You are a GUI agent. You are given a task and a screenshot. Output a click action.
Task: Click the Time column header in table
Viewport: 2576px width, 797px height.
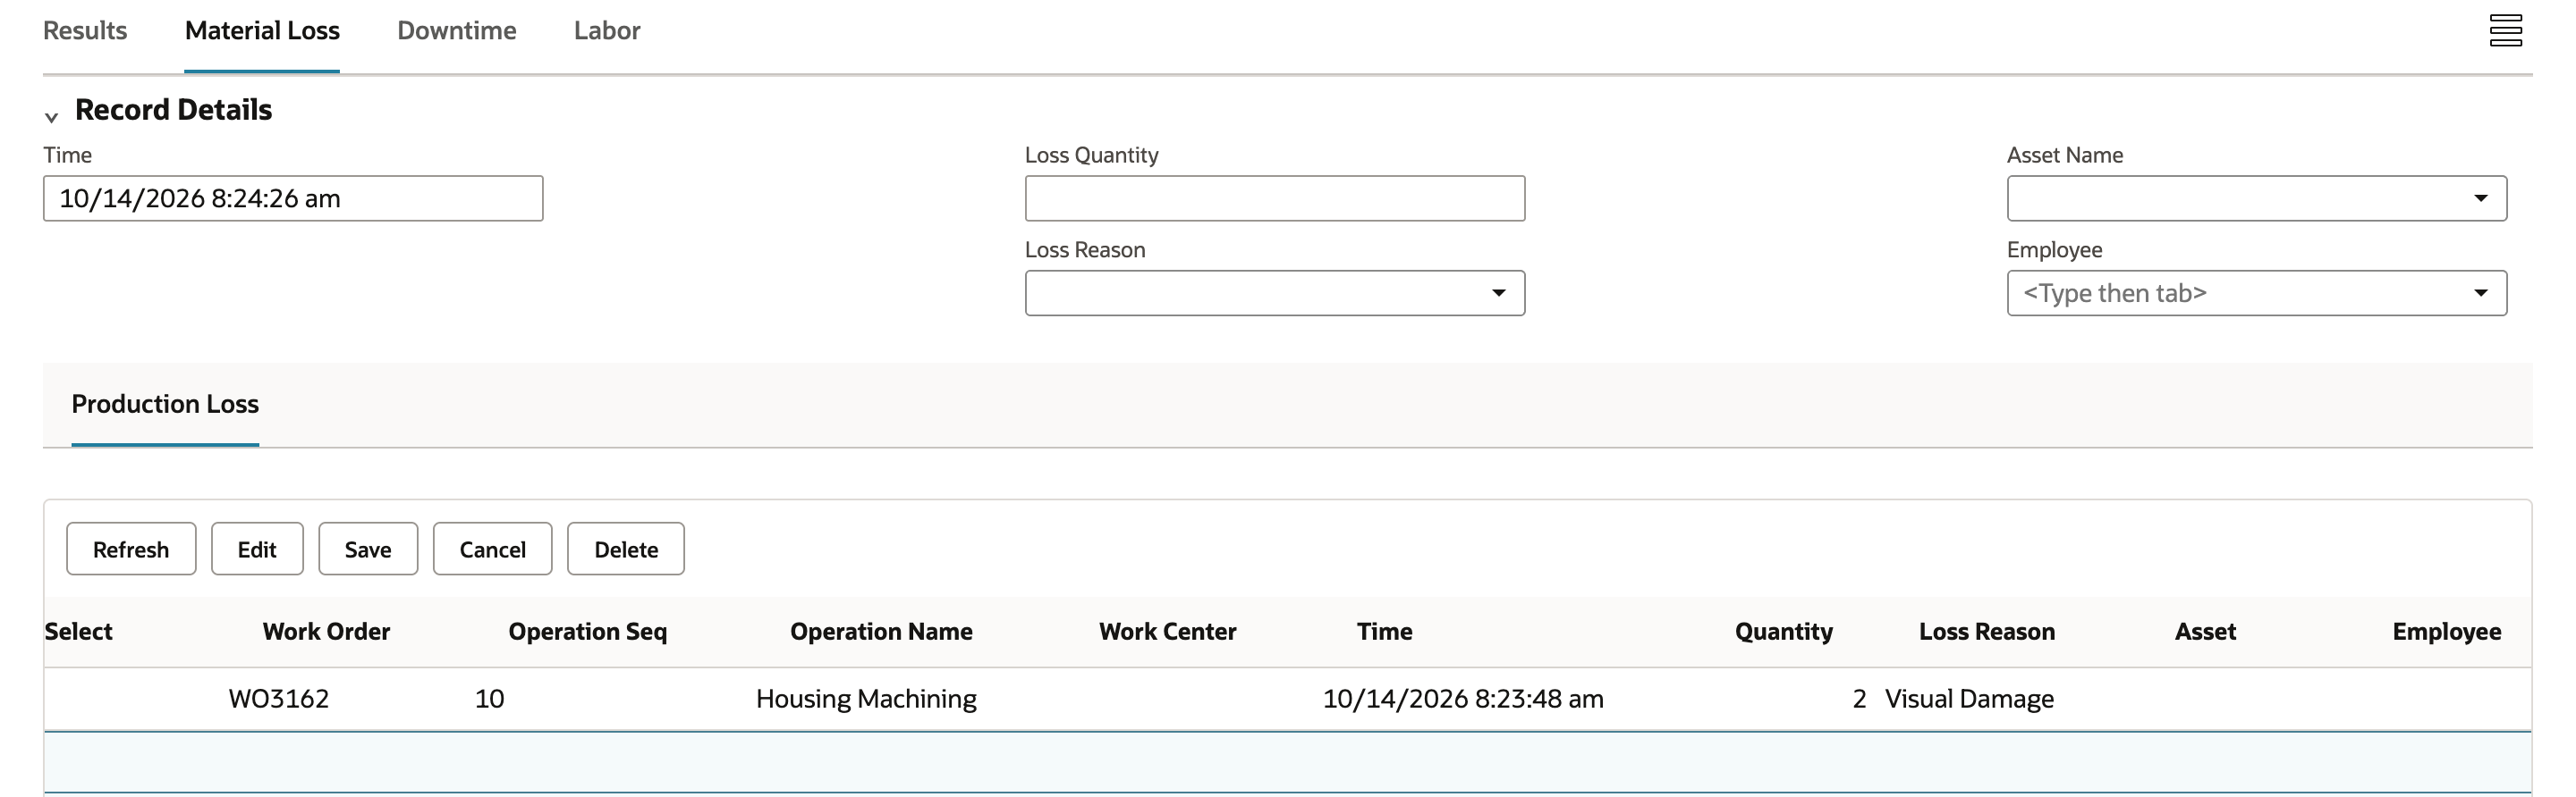coord(1384,631)
